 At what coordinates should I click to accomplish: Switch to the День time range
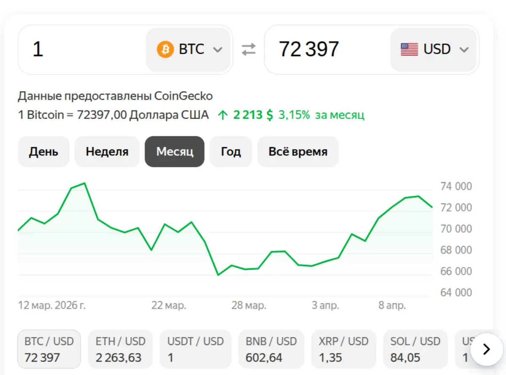pyautogui.click(x=43, y=151)
